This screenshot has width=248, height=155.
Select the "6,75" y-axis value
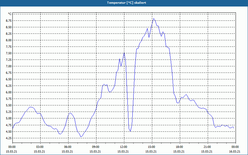pos(9,73)
